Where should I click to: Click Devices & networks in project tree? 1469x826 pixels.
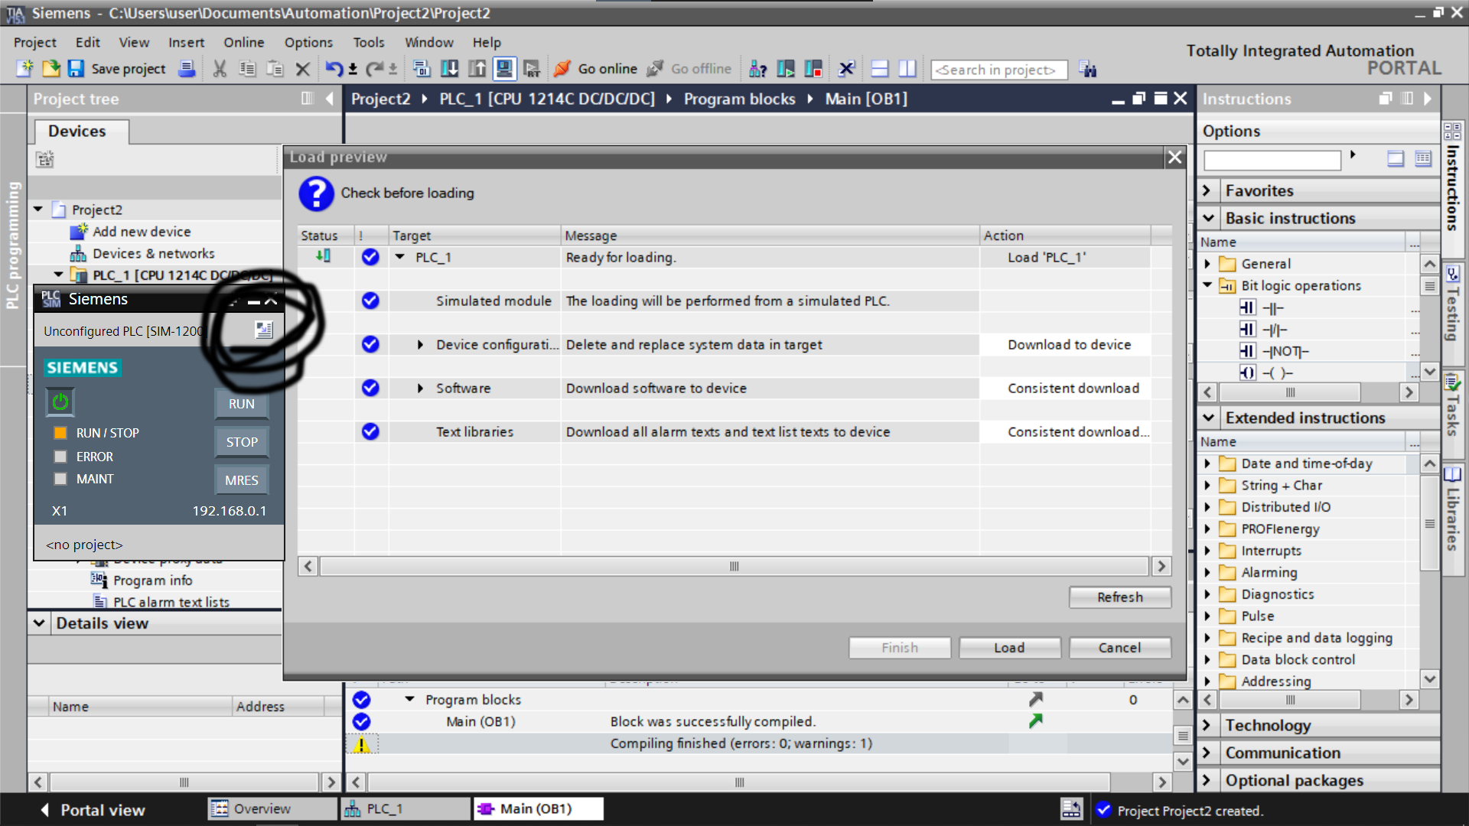pyautogui.click(x=153, y=253)
